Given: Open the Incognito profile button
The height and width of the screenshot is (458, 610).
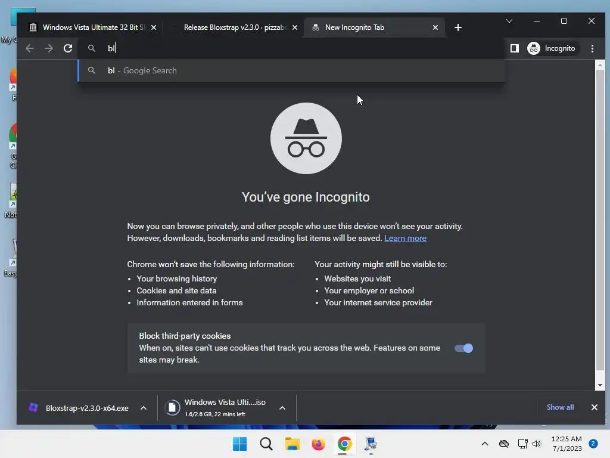Looking at the screenshot, I should pyautogui.click(x=552, y=48).
